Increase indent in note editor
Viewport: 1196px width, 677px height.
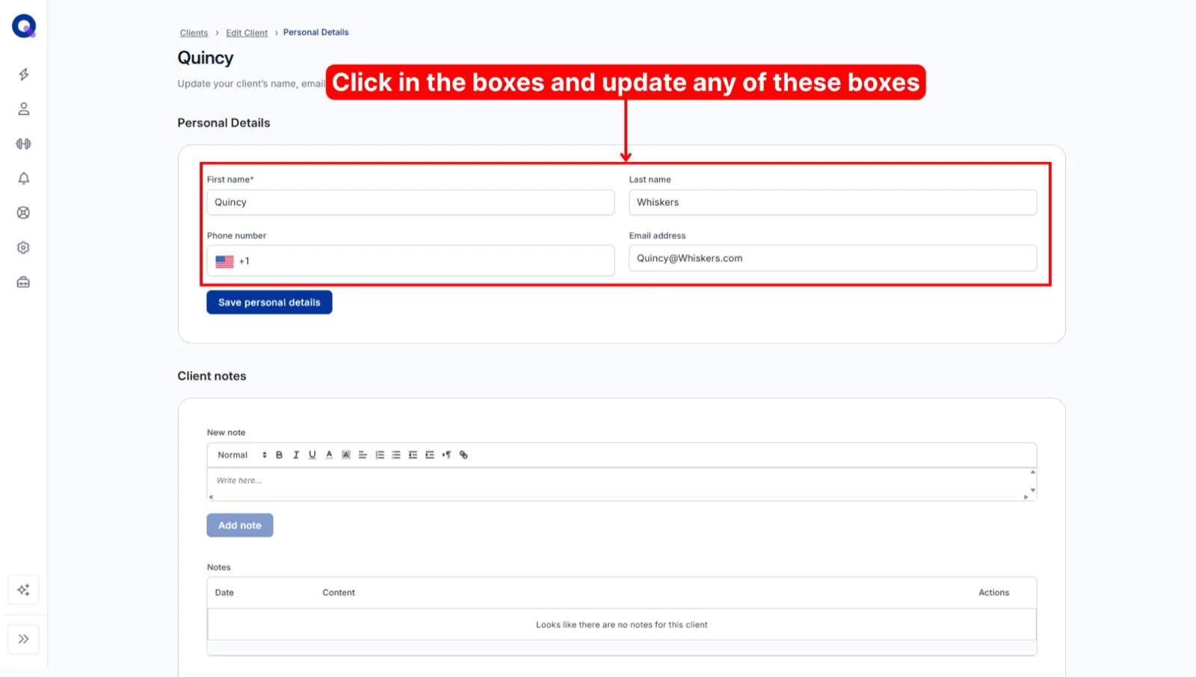tap(430, 455)
